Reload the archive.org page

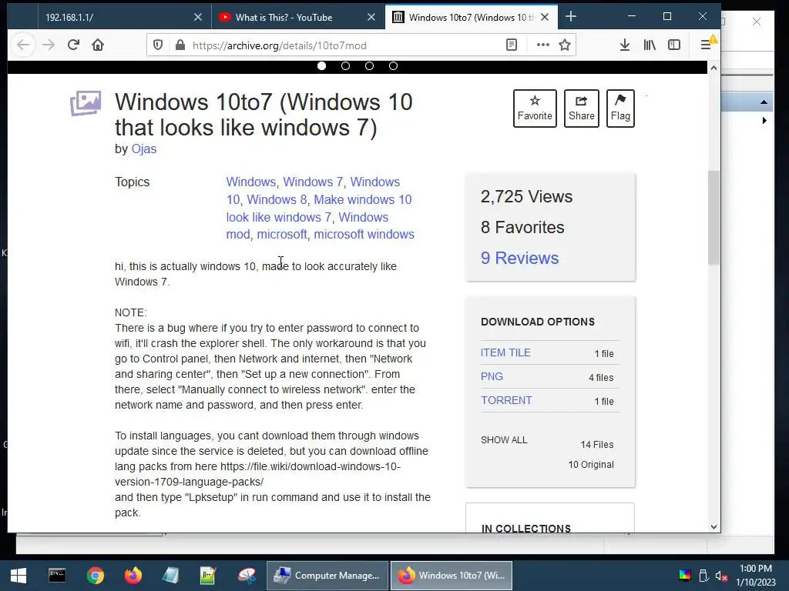tap(73, 45)
